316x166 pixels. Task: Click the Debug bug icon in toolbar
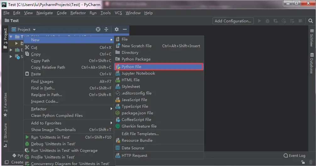coord(268,21)
